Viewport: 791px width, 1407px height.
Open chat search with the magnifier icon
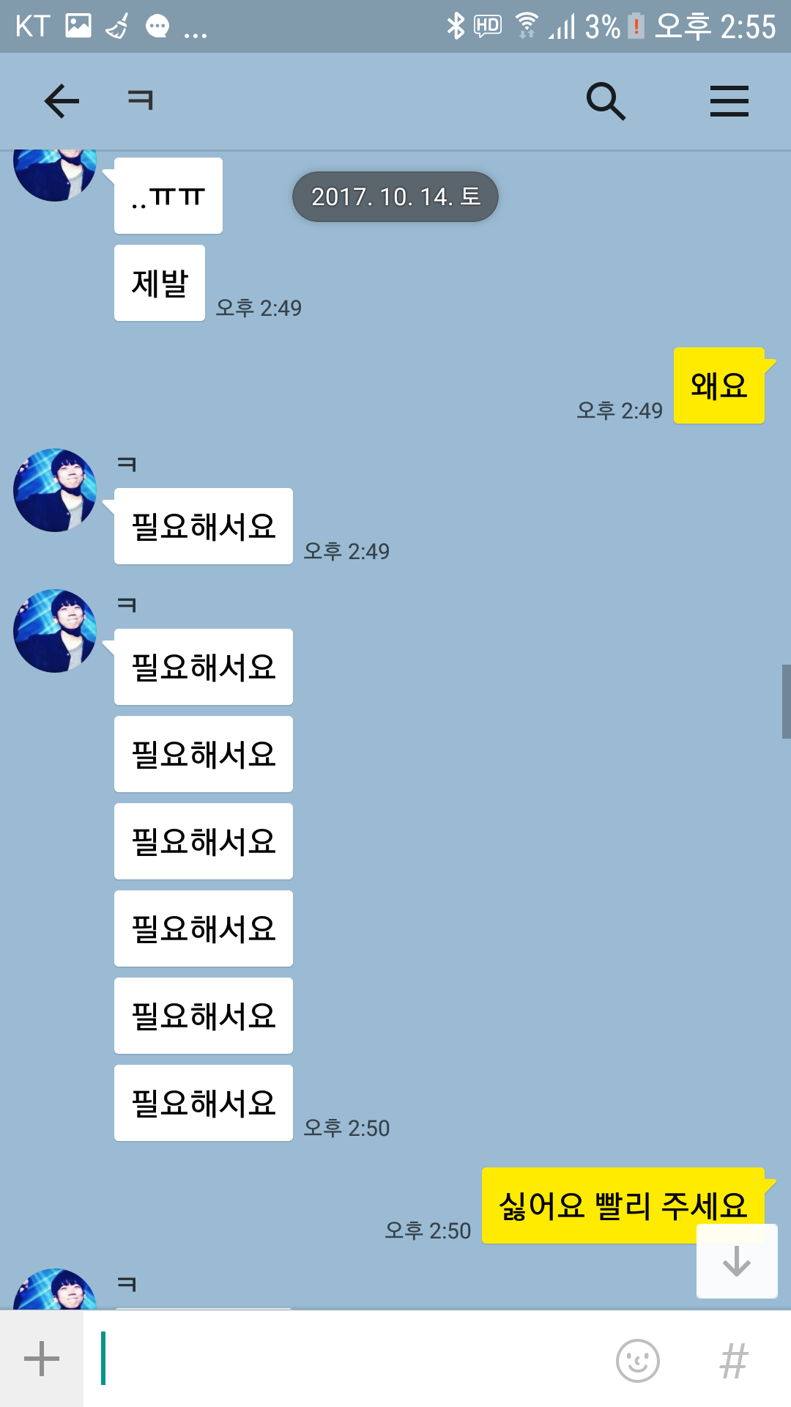click(x=606, y=101)
